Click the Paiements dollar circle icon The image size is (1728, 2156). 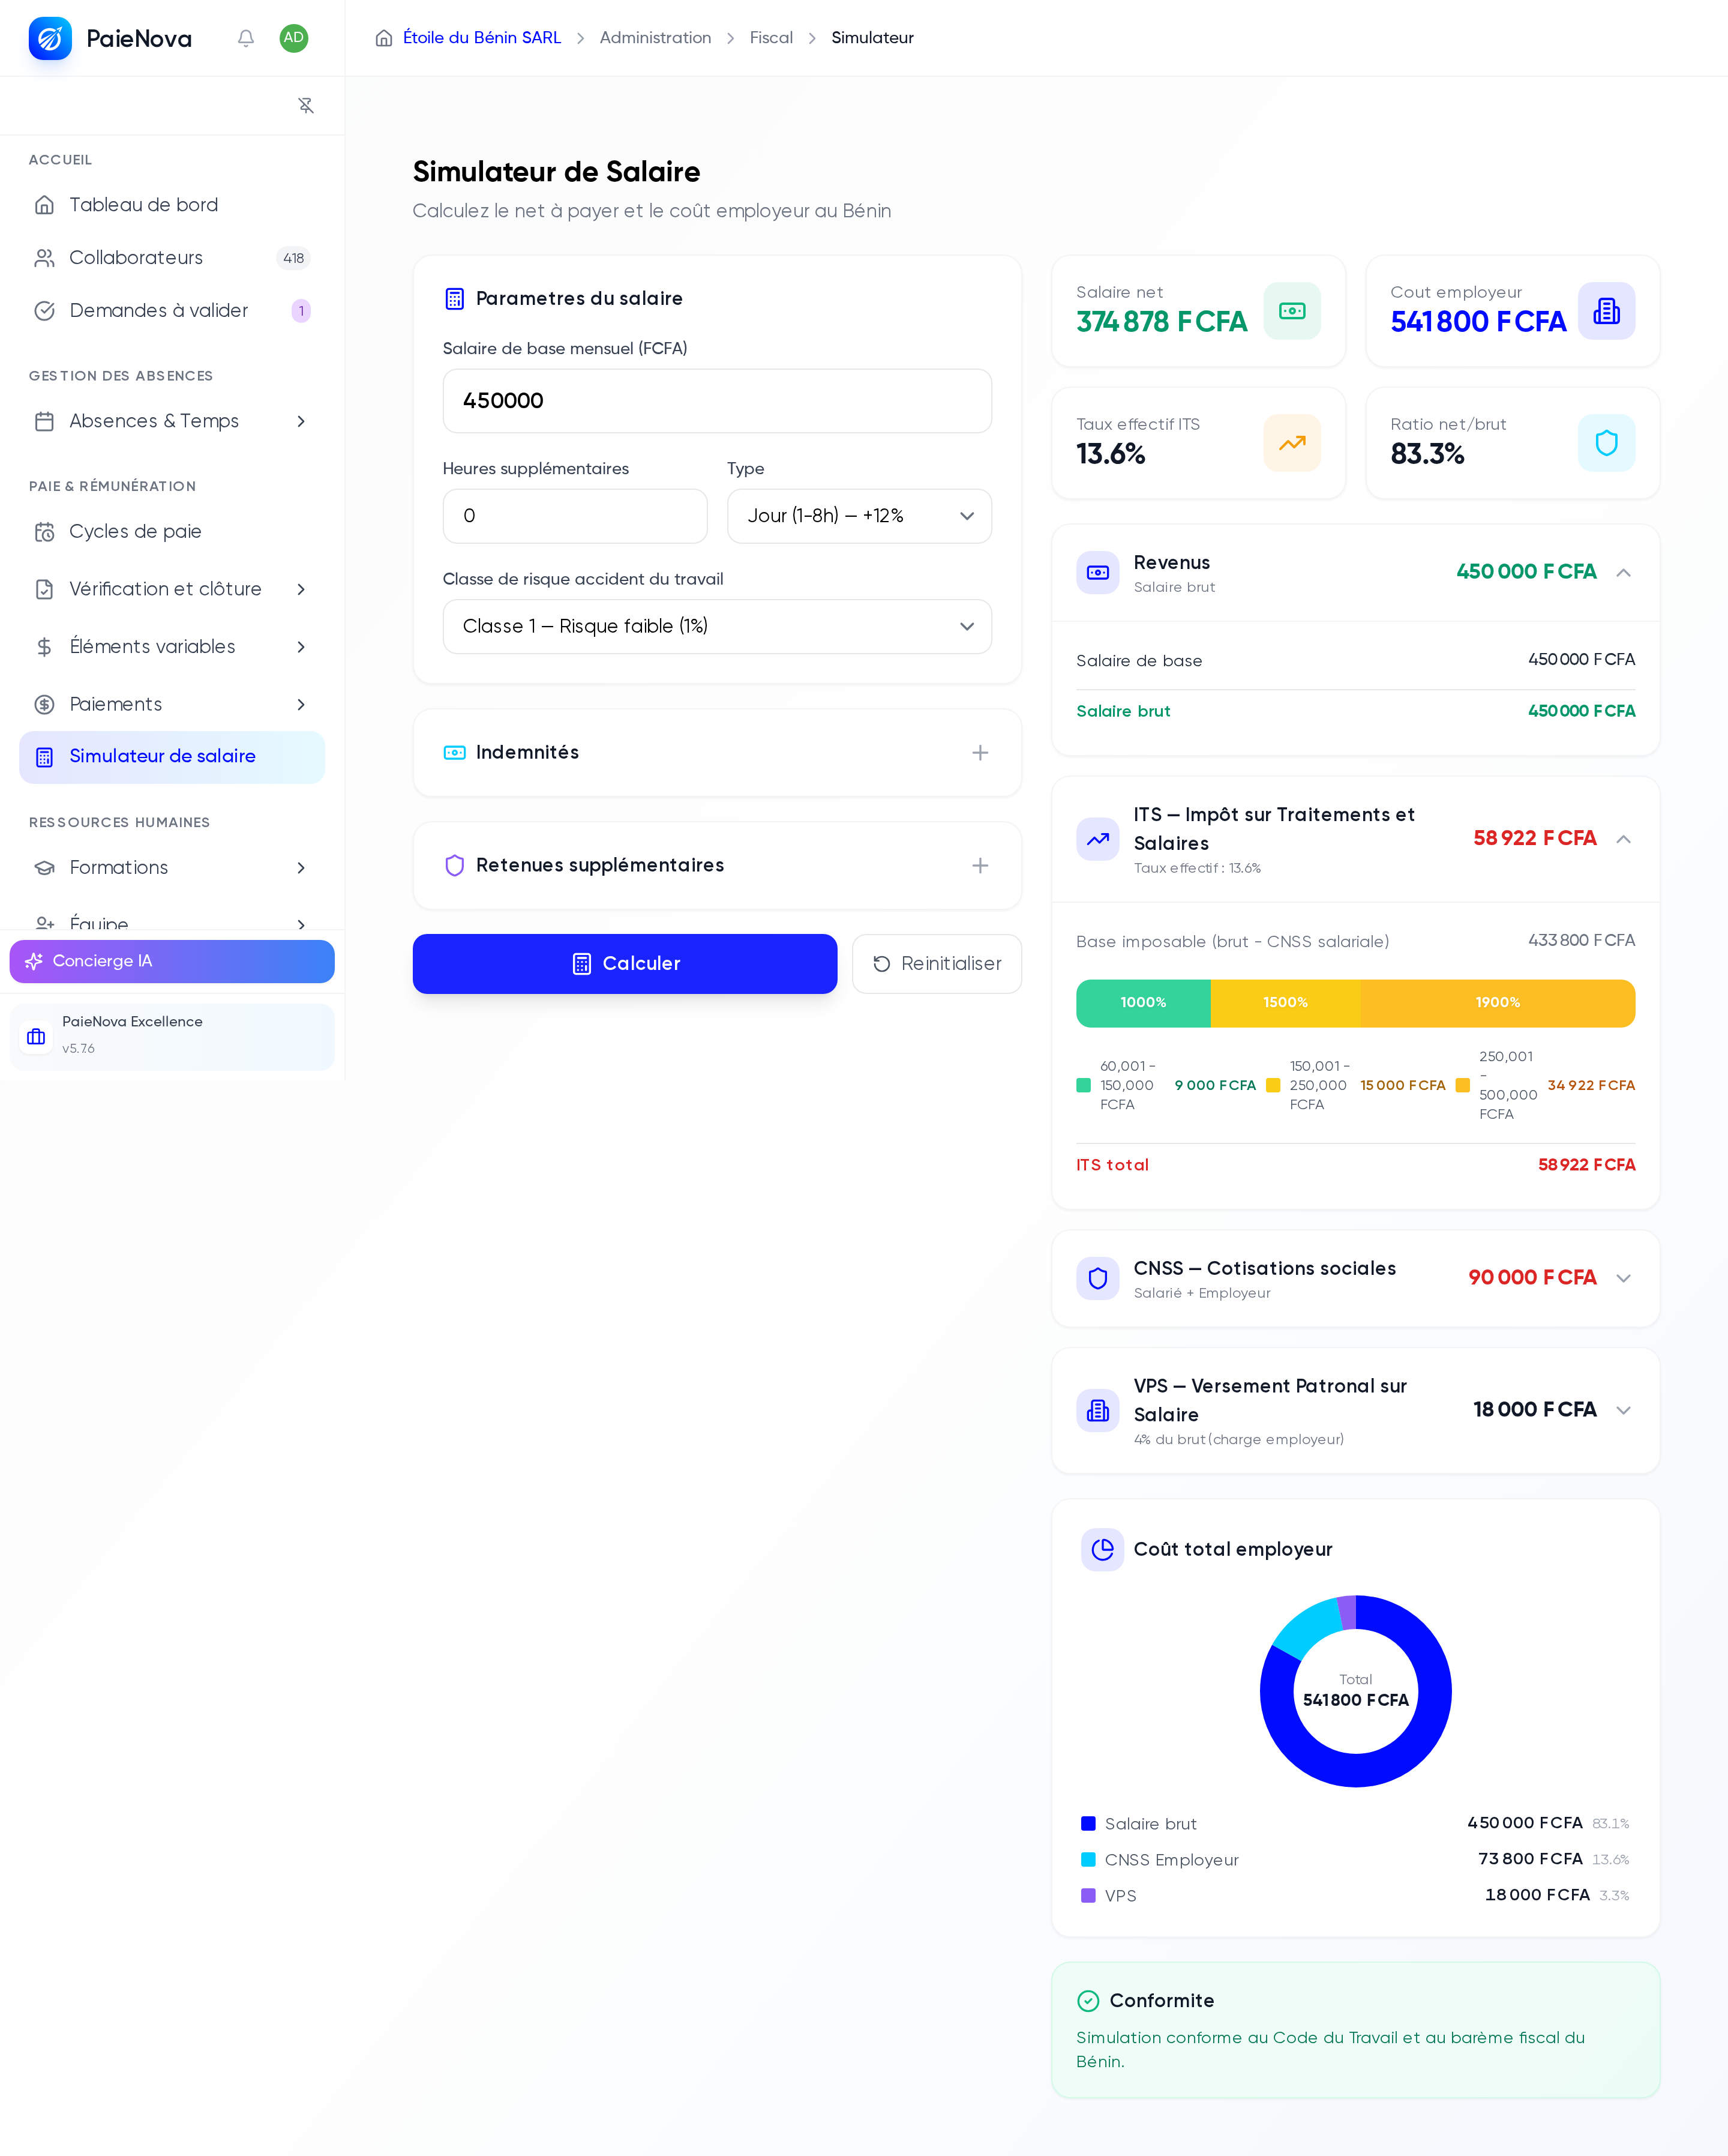click(x=44, y=704)
